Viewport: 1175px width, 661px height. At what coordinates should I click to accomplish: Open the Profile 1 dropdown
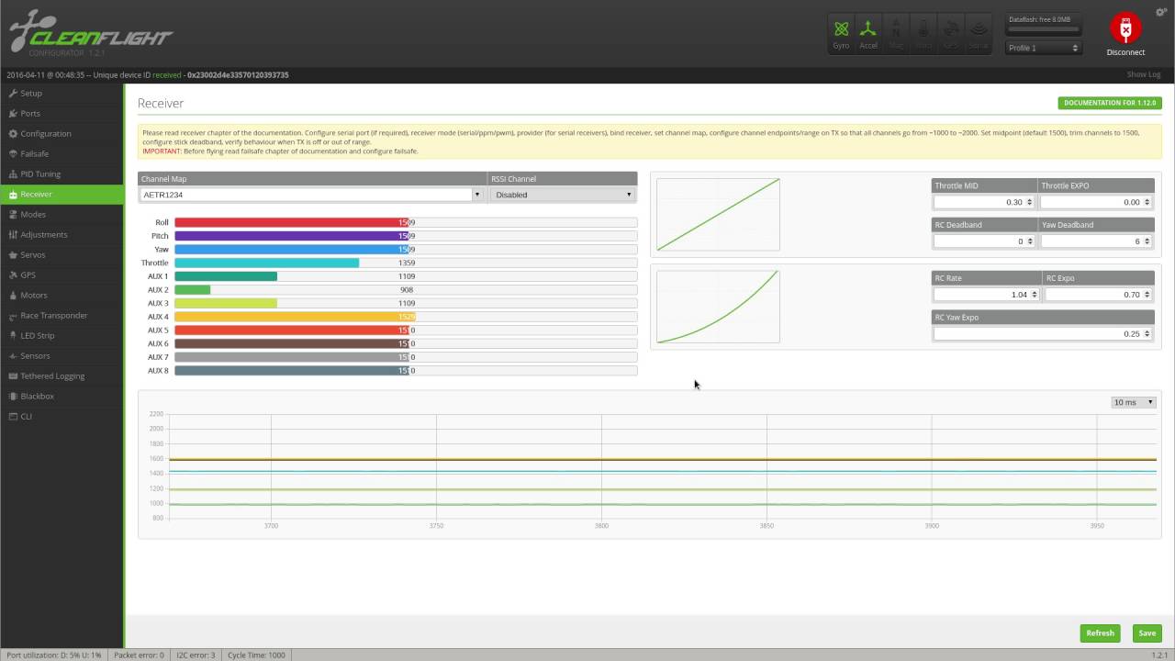[1044, 48]
